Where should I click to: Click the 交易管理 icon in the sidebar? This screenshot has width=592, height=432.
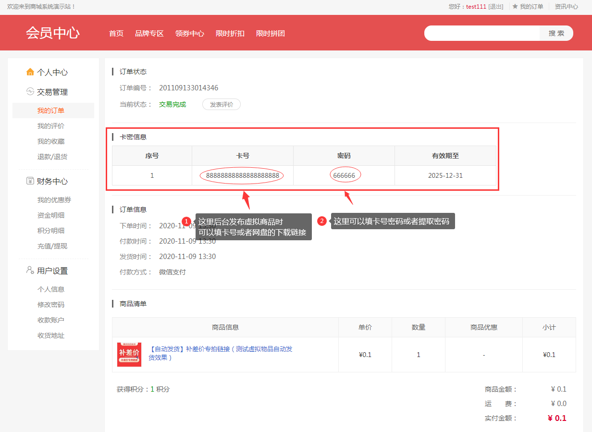pyautogui.click(x=30, y=92)
